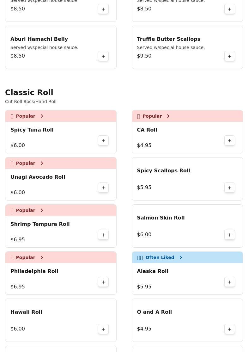The width and height of the screenshot is (248, 352).
Task: Add Aburi Hamachi Belly to cart
Action: pyautogui.click(x=103, y=56)
